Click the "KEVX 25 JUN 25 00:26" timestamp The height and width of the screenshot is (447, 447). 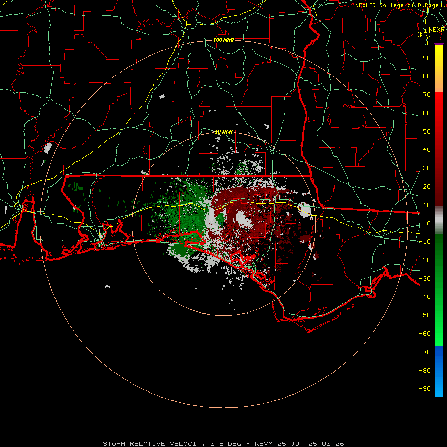tap(299, 444)
